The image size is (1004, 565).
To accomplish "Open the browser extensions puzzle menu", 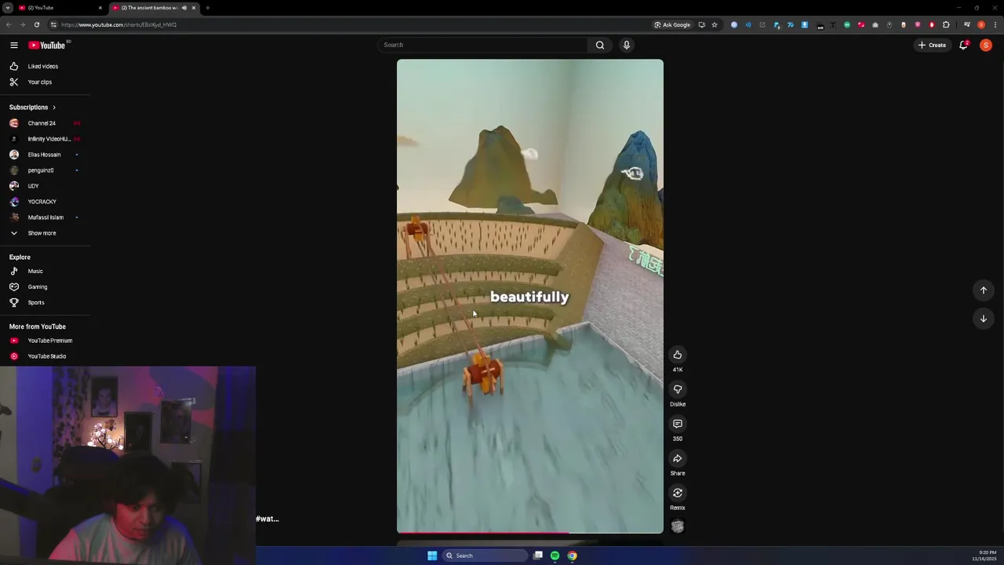I will 946,24.
